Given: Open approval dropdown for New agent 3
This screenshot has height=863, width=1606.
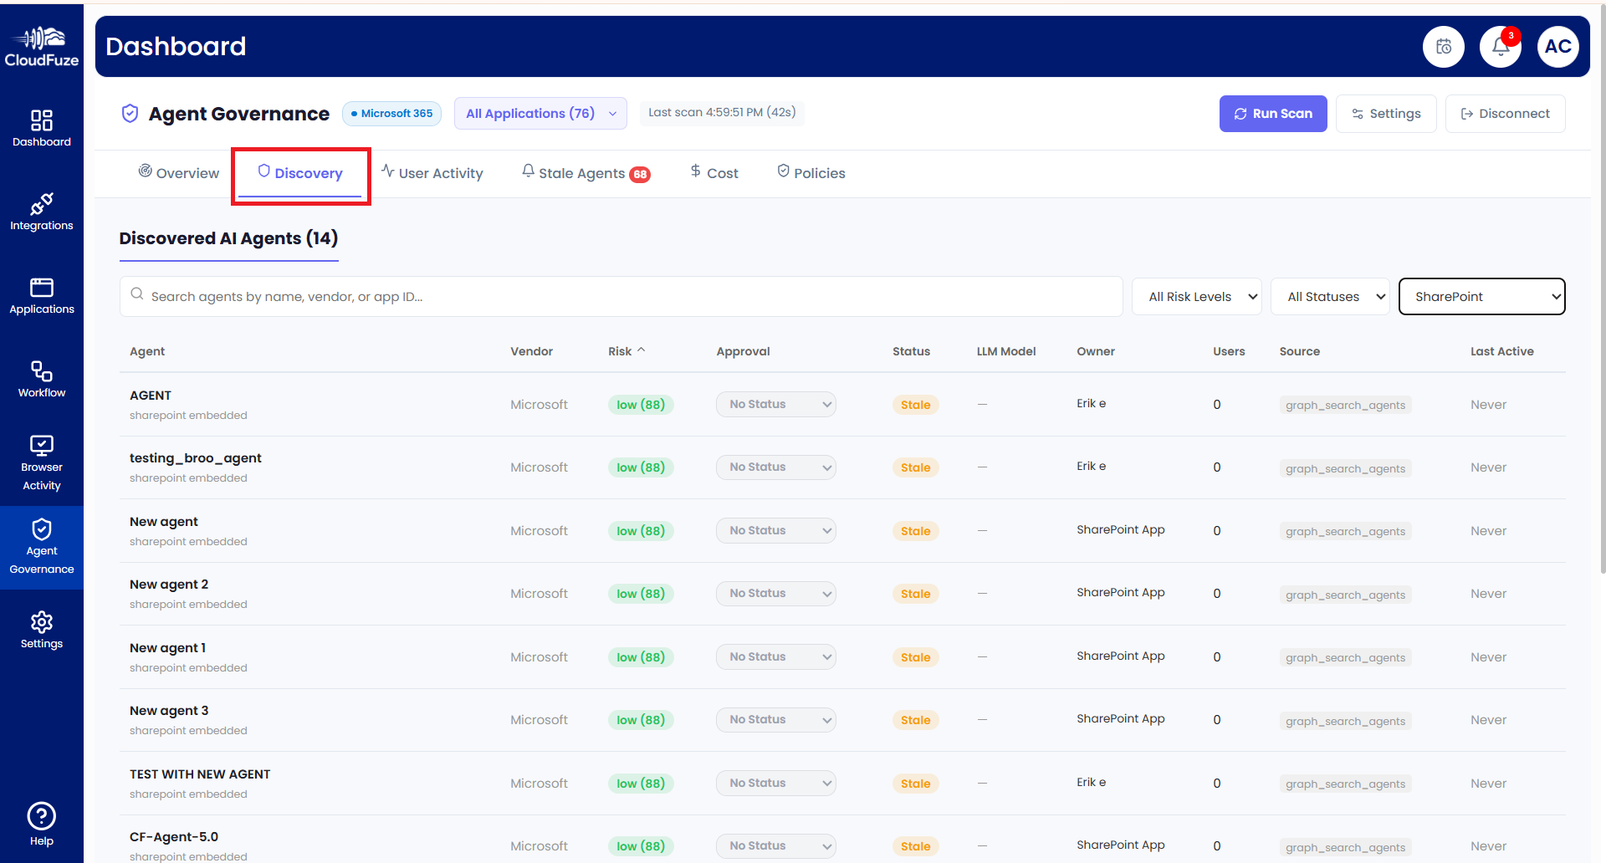Looking at the screenshot, I should (x=776, y=719).
